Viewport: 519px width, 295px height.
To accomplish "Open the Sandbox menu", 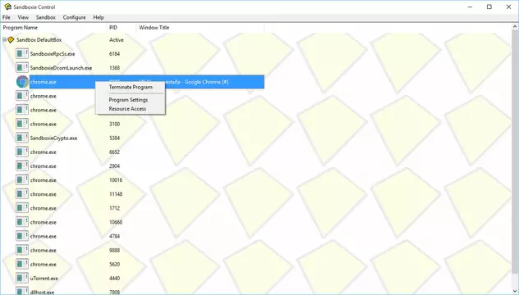I will pyautogui.click(x=46, y=17).
